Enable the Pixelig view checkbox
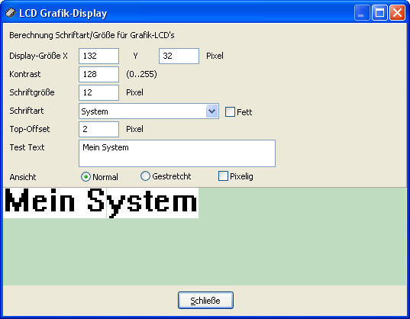 tap(223, 176)
